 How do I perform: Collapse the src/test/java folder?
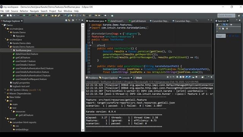[5, 39]
